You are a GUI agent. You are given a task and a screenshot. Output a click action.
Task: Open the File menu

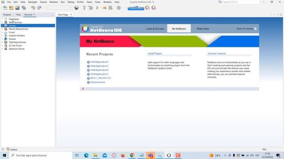pos(9,2)
